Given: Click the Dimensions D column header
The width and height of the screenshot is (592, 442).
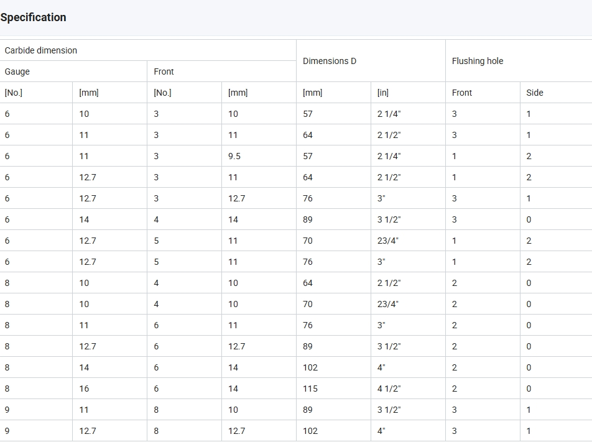Looking at the screenshot, I should (x=371, y=61).
